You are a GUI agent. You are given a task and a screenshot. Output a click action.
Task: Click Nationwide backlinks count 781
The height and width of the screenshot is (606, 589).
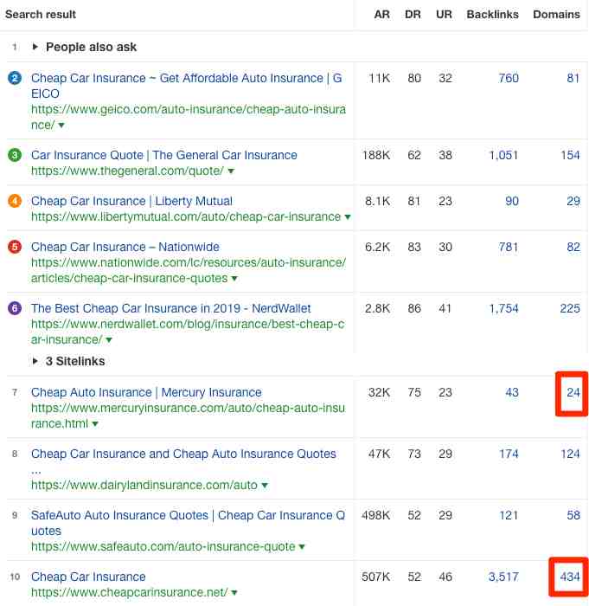[509, 247]
